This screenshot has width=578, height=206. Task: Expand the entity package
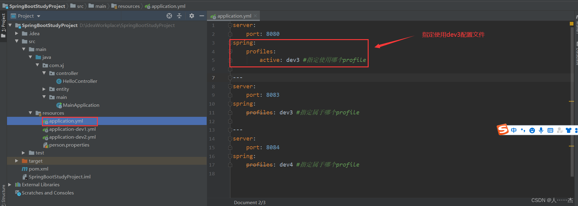point(44,89)
